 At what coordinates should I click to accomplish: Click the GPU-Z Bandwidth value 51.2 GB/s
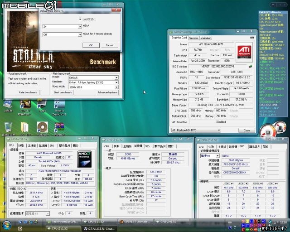241,100
